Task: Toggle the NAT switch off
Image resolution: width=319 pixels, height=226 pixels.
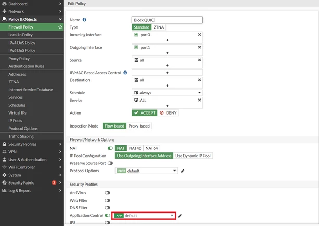Action: coord(110,148)
